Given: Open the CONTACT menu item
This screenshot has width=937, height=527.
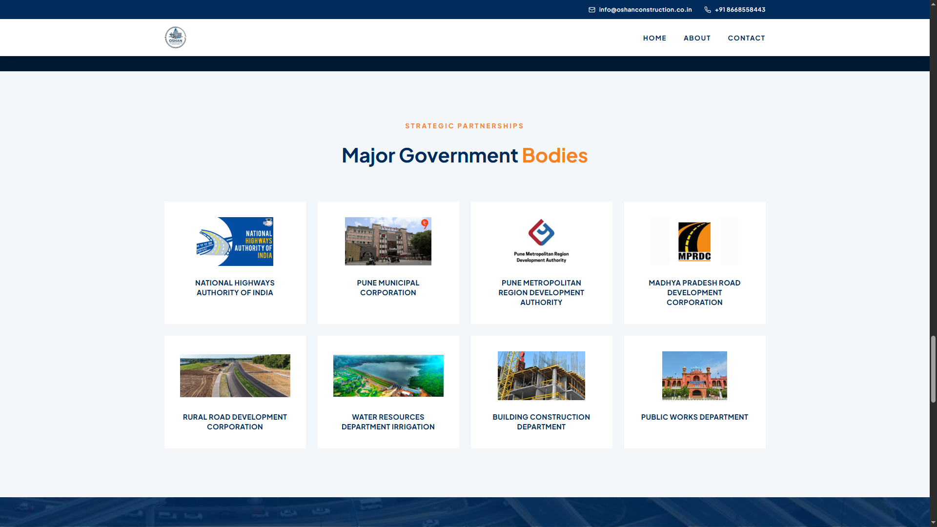Looking at the screenshot, I should 746,38.
